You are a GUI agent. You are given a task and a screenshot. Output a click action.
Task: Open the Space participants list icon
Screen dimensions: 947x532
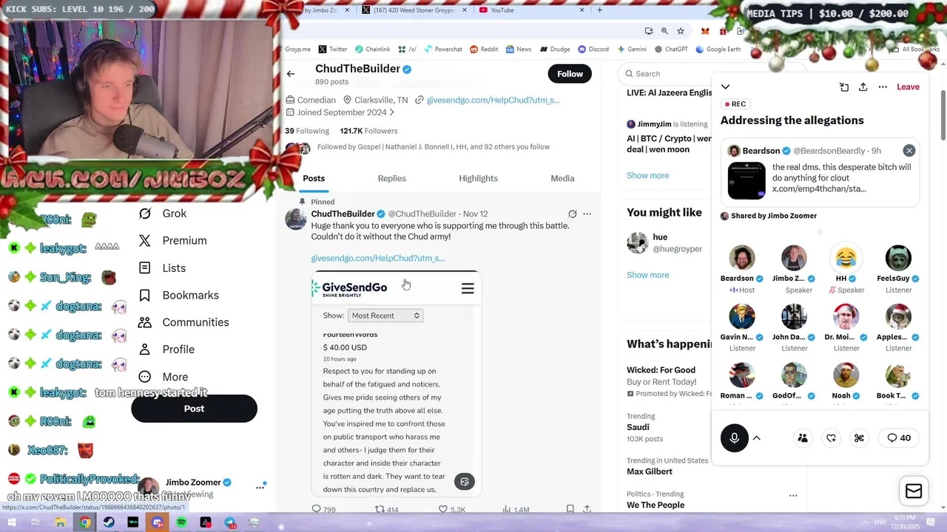coord(803,438)
